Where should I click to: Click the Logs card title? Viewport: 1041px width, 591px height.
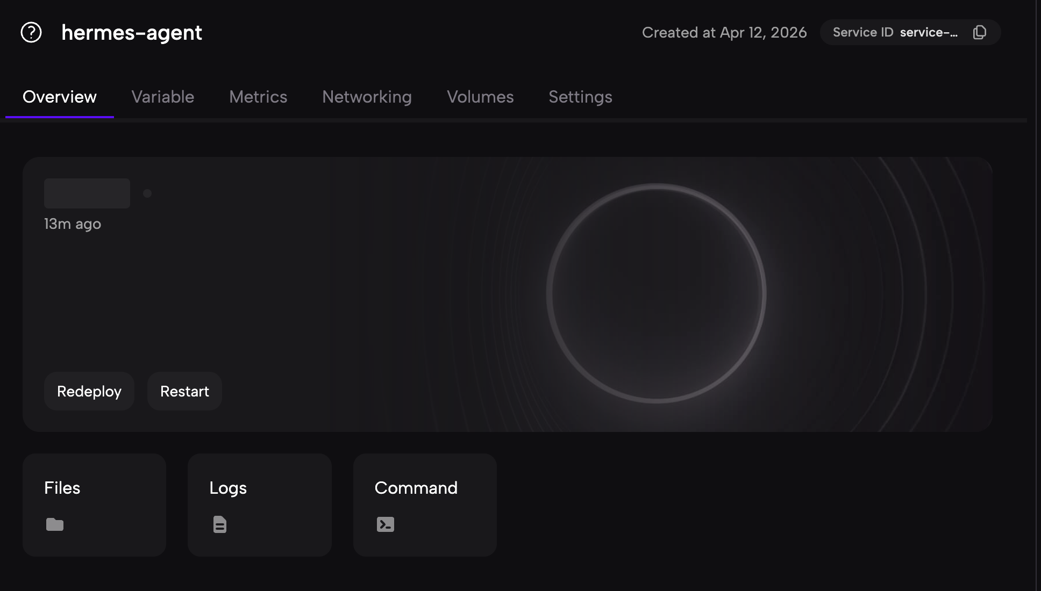coord(228,488)
